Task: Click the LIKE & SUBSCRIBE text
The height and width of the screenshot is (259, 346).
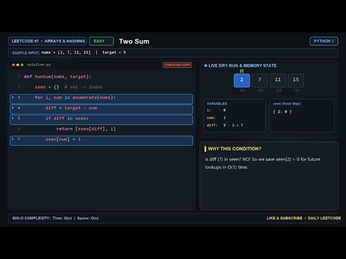Action: [284, 218]
